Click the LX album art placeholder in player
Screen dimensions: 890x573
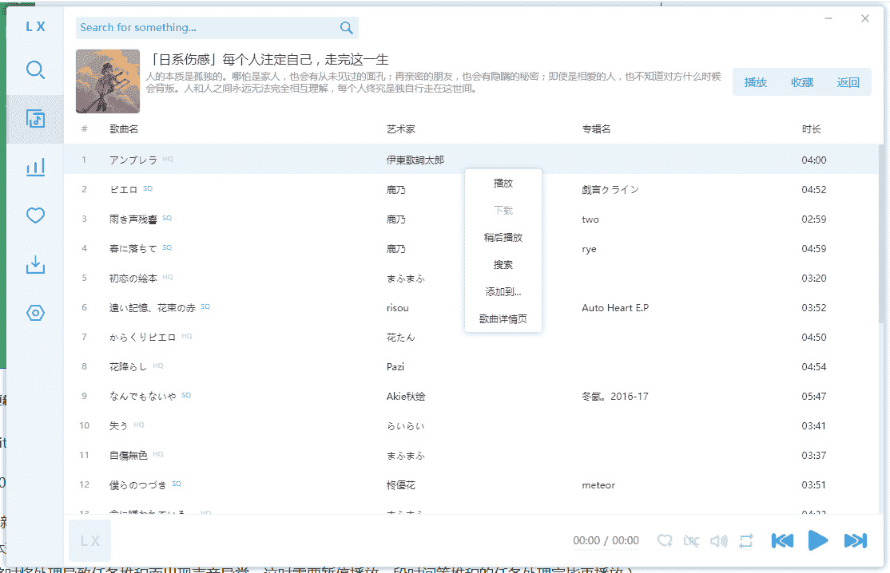89,541
